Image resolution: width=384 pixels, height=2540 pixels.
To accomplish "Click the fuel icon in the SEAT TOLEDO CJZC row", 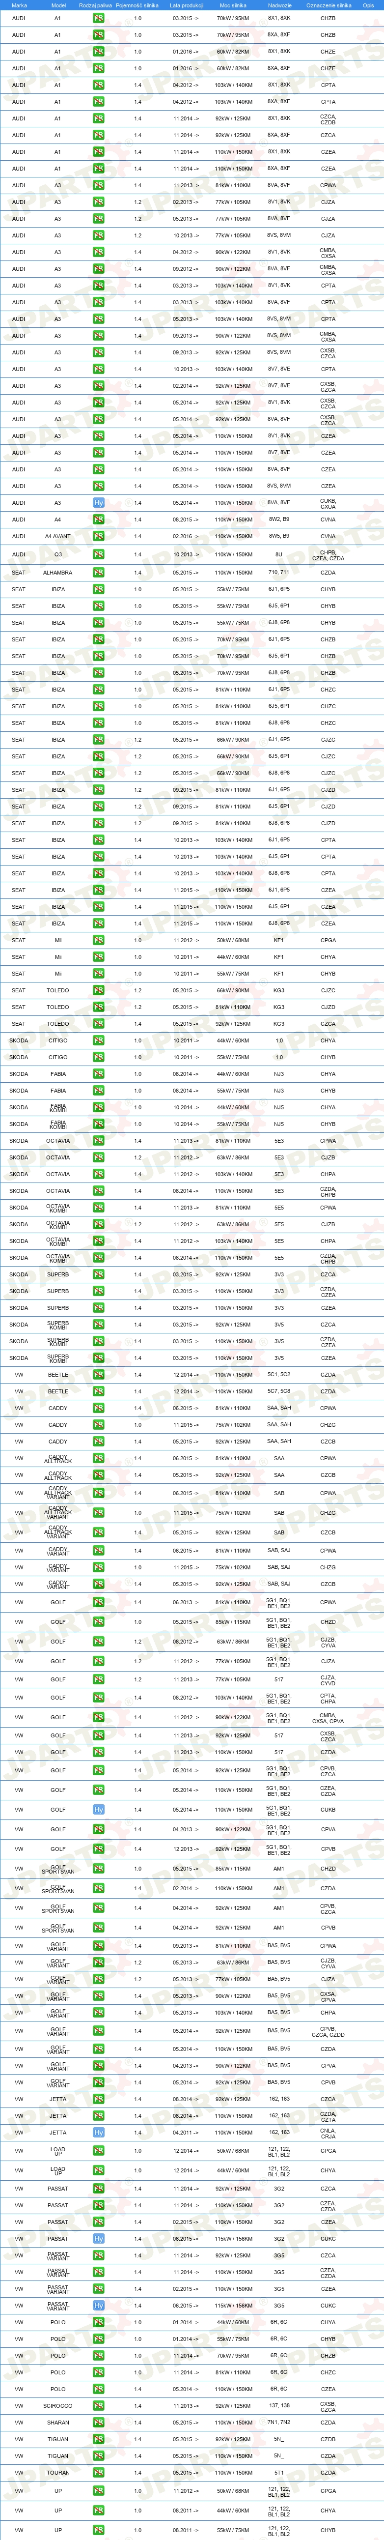I will click(x=99, y=990).
